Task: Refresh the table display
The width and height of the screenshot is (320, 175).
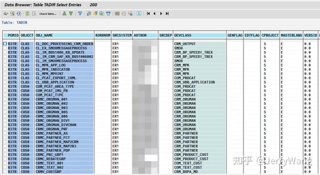Action: (x=18, y=14)
